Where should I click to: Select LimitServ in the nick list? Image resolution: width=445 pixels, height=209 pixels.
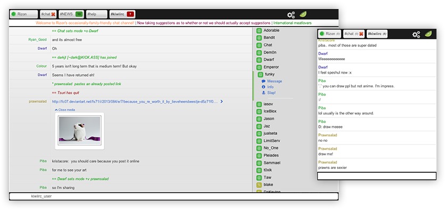tap(271, 141)
